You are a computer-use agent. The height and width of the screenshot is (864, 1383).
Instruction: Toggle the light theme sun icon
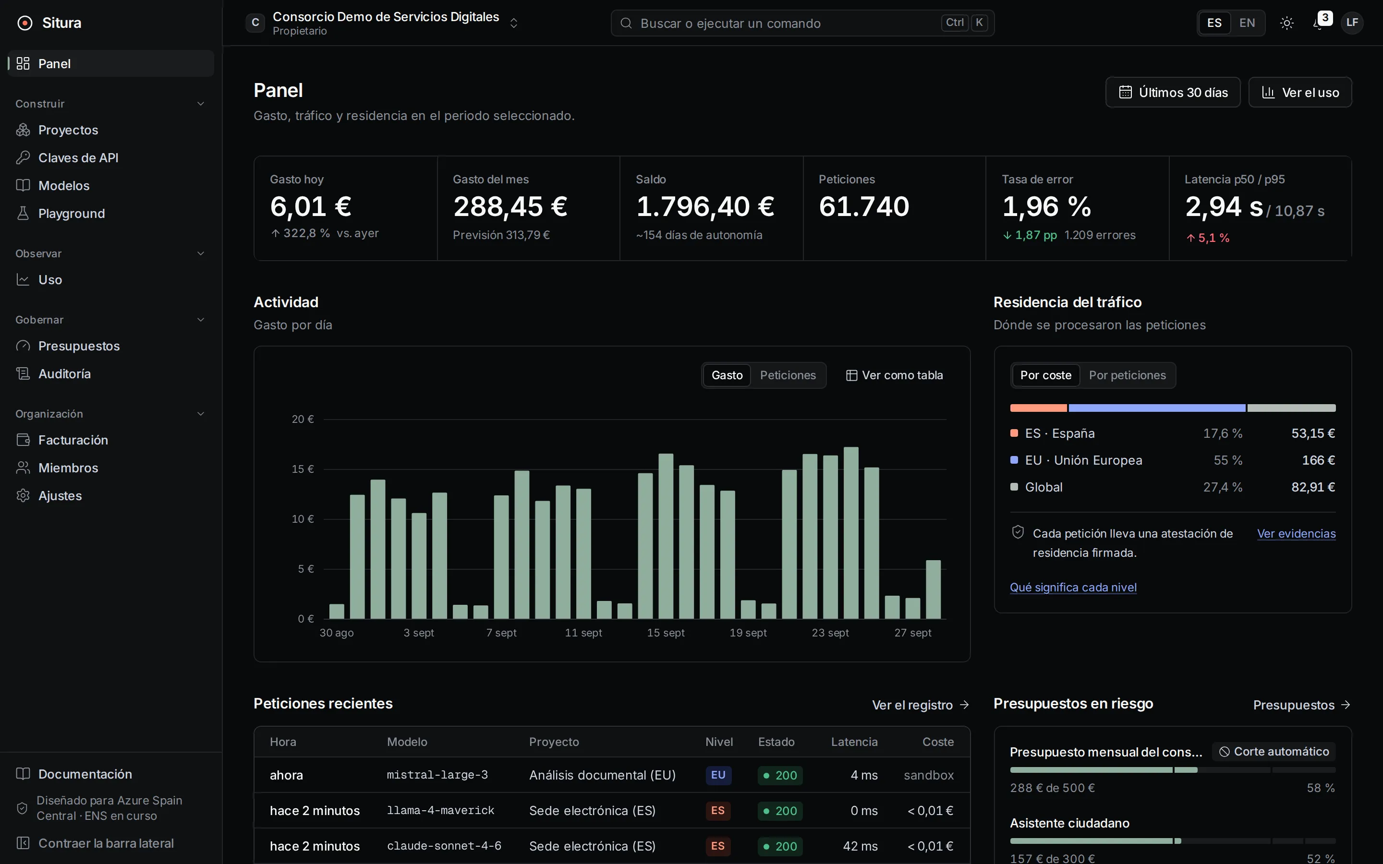[1287, 23]
